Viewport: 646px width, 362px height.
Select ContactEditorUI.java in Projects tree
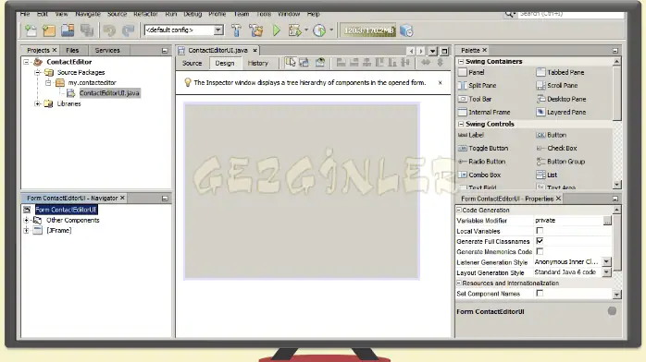point(109,93)
